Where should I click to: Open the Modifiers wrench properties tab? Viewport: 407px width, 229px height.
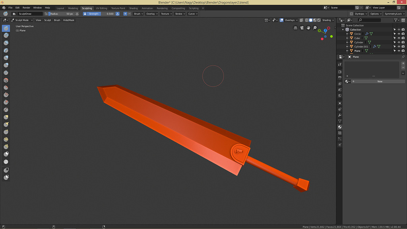340,115
